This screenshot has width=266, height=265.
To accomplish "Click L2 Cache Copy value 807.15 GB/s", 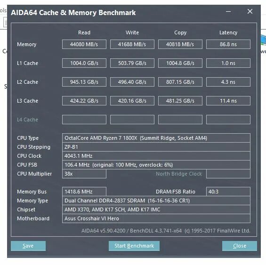I will [x=180, y=82].
